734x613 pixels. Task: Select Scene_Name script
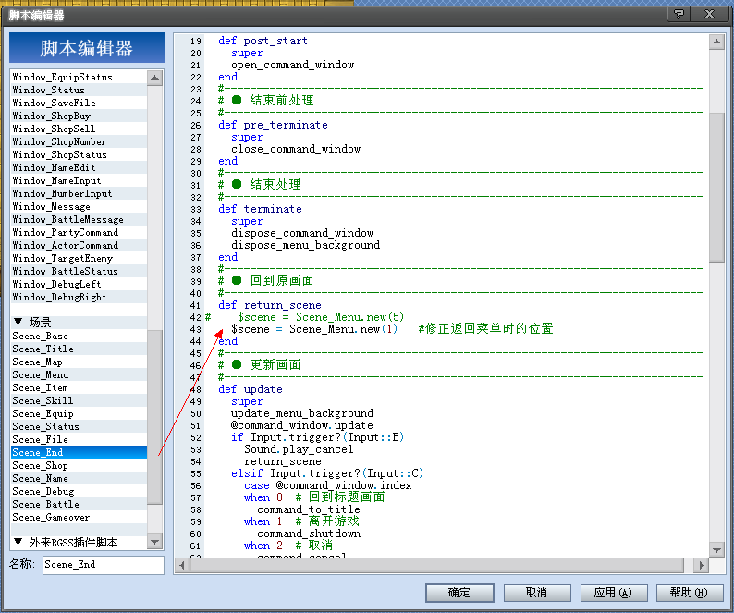point(79,478)
